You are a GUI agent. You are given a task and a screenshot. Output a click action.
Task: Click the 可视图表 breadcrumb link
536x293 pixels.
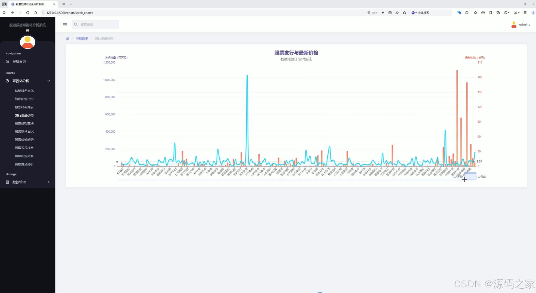82,38
